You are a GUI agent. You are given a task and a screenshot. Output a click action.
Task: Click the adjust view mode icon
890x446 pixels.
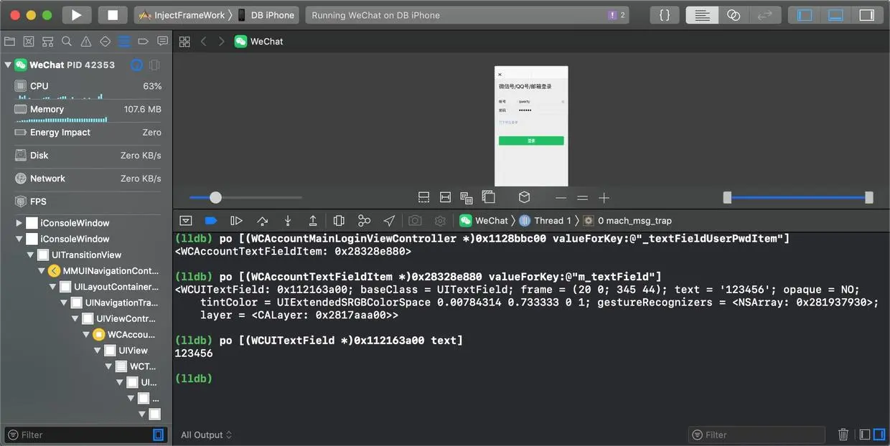pos(467,197)
